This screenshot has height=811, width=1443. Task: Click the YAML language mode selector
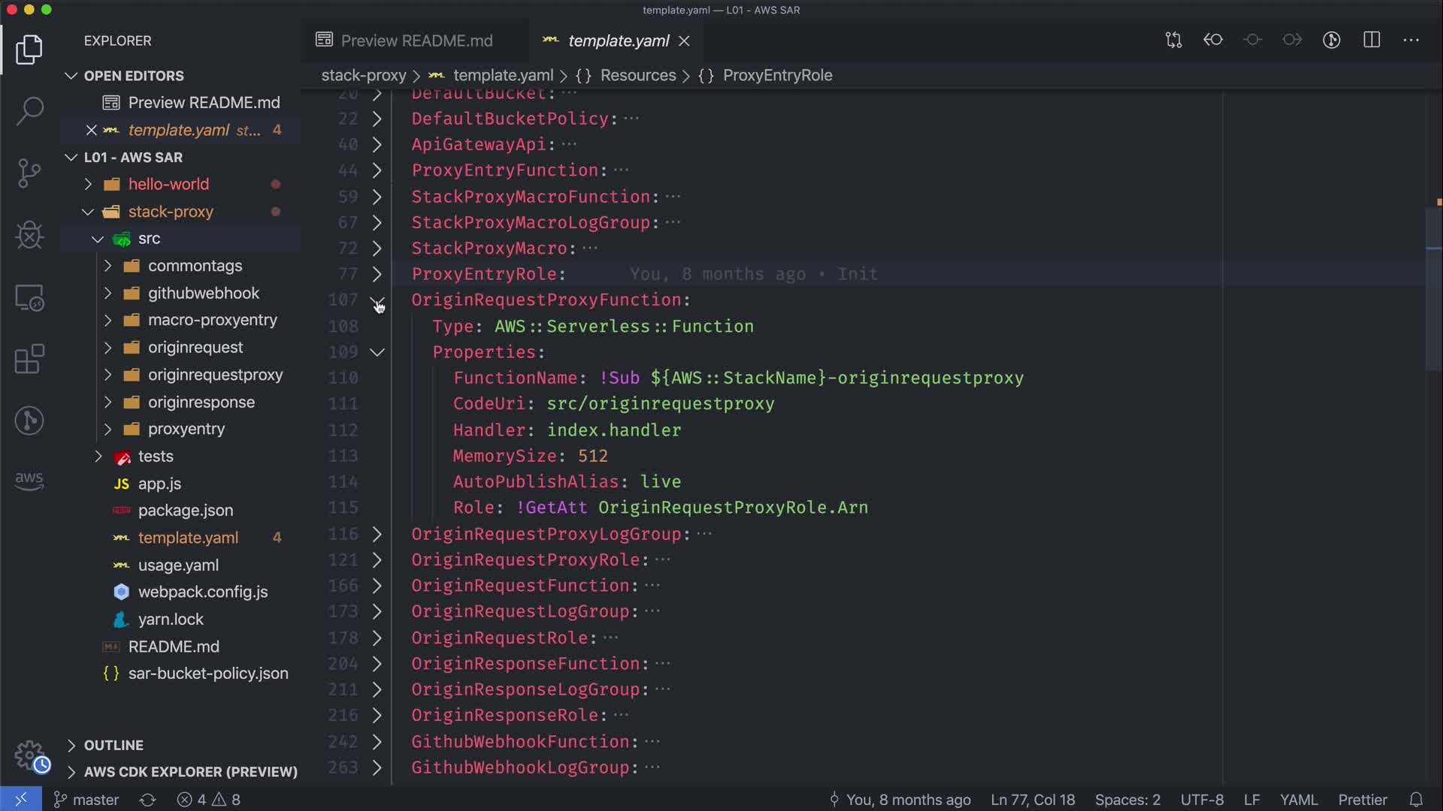click(x=1298, y=800)
